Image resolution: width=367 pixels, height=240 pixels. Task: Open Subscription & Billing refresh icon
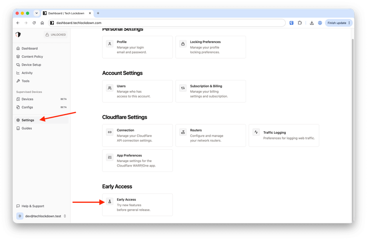pyautogui.click(x=183, y=88)
